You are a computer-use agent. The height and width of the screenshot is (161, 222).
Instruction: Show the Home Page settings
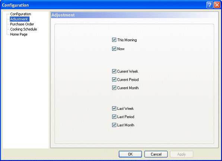point(19,34)
